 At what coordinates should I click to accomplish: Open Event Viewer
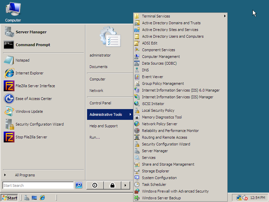[180, 77]
